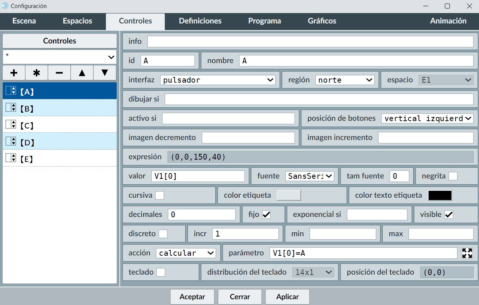Expand the región dropdown set to norte
This screenshot has height=305, width=479.
(345, 80)
